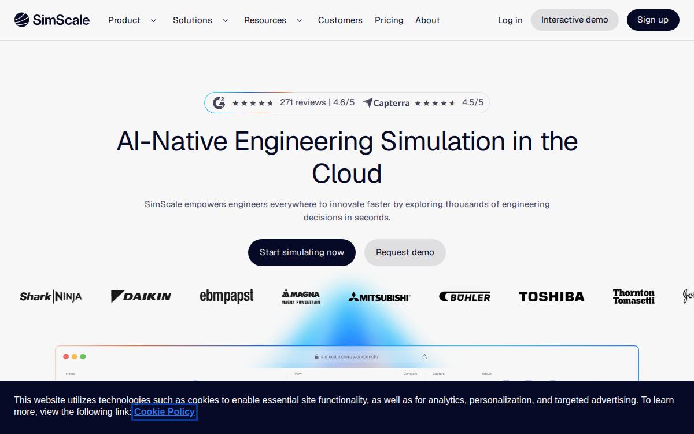Open the Product menu
This screenshot has width=694, height=434.
pos(124,20)
